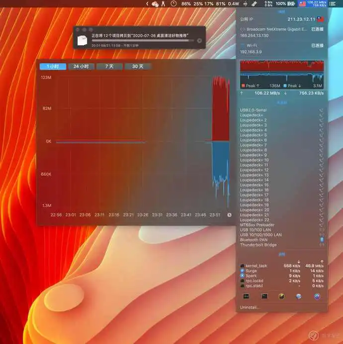
Task: Click the link icon beside USB2.0-Serial
Action: (x=321, y=110)
